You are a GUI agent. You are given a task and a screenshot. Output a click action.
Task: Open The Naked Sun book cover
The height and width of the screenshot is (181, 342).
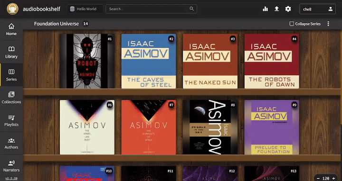[x=210, y=61]
